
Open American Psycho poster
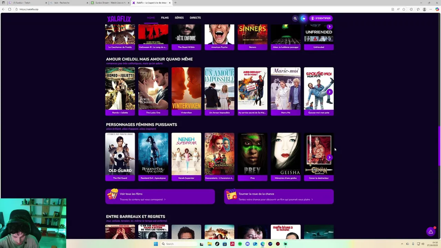(x=219, y=34)
